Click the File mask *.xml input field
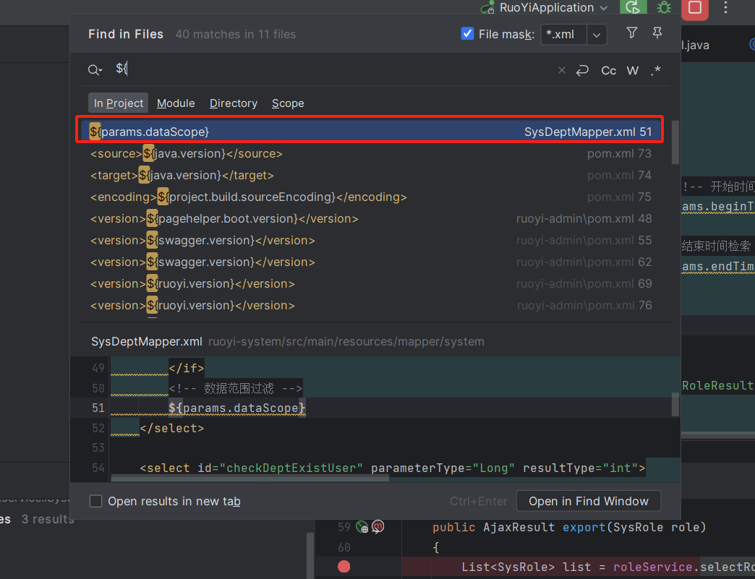The height and width of the screenshot is (579, 755). click(563, 35)
